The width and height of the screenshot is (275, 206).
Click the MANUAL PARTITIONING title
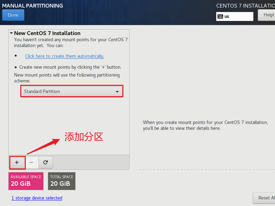(33, 5)
